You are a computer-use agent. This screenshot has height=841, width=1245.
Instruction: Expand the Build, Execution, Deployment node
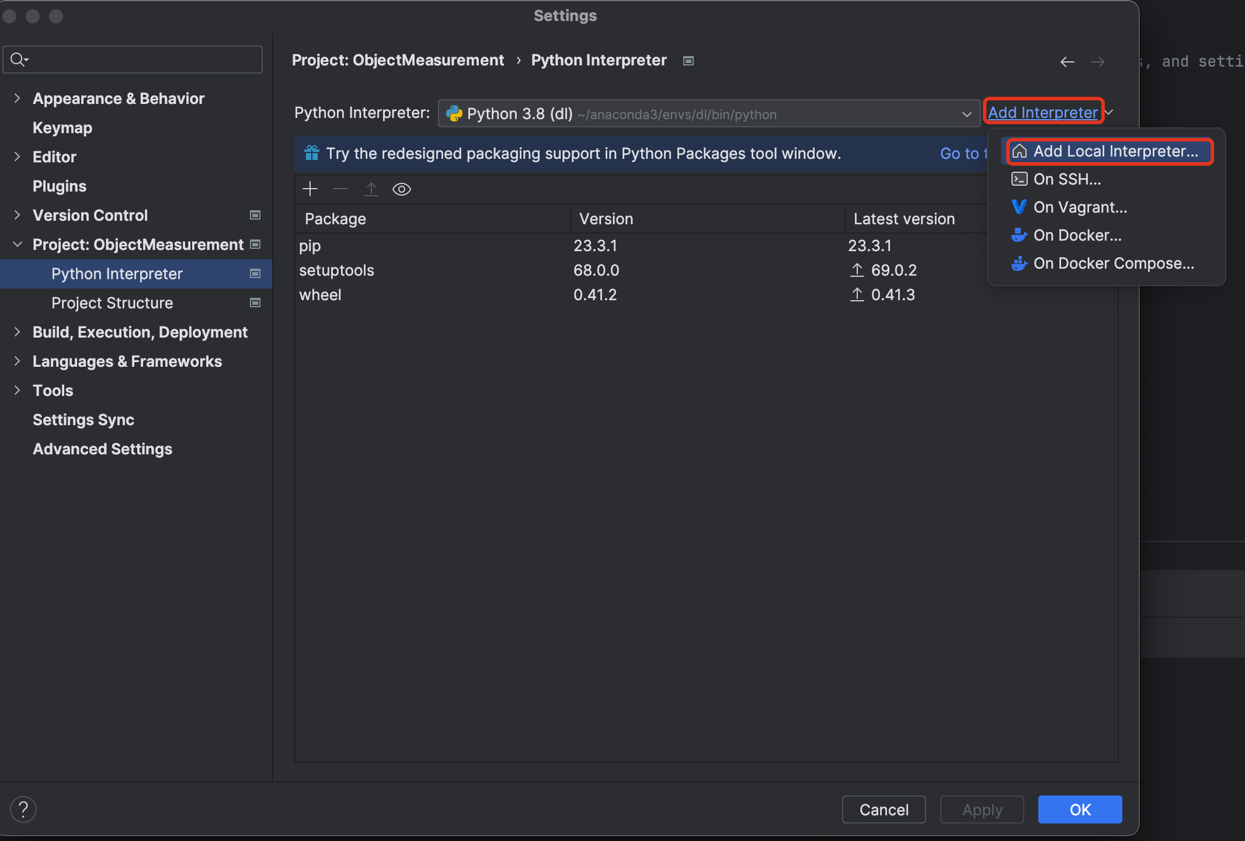click(x=17, y=332)
